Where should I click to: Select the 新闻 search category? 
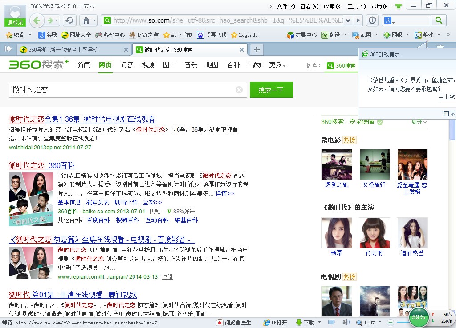[84, 65]
